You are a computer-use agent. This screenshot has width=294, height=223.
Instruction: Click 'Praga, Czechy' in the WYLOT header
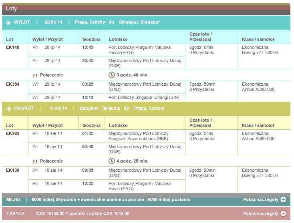90,22
